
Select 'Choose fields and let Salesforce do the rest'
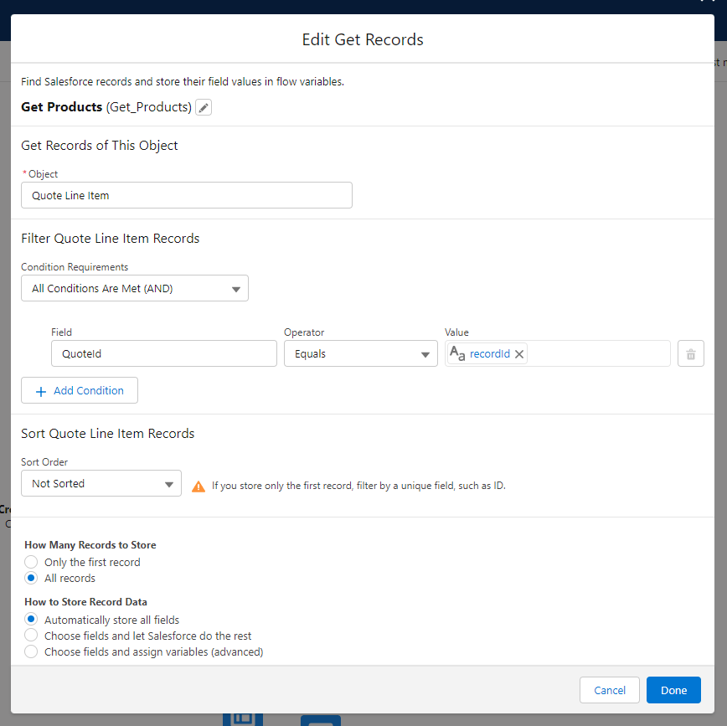[x=31, y=636]
